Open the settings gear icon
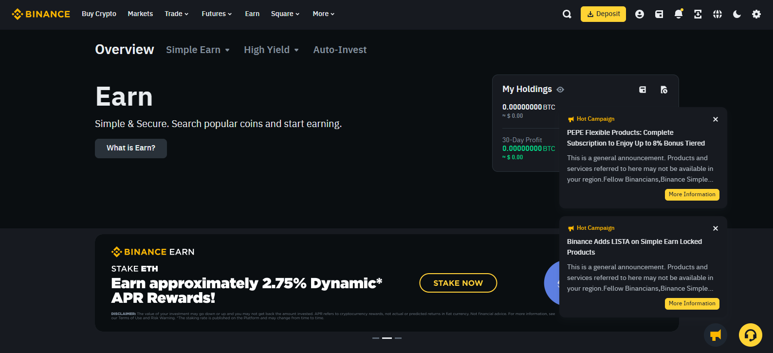Image resolution: width=773 pixels, height=353 pixels. (x=756, y=14)
